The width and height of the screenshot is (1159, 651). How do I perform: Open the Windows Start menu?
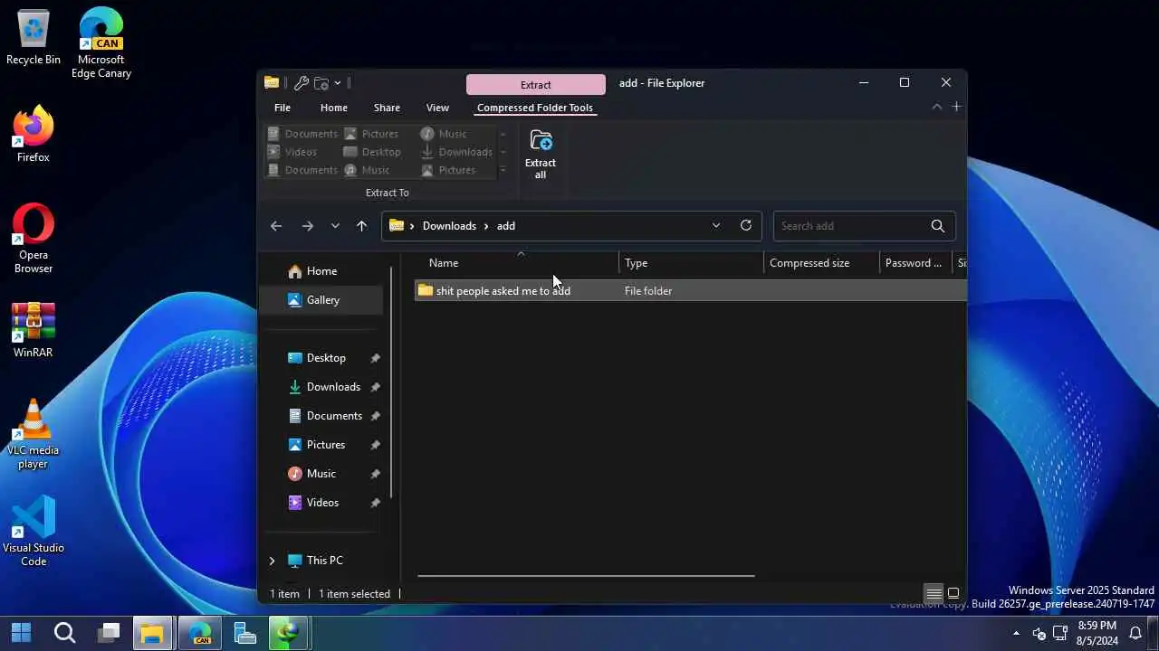pos(21,633)
